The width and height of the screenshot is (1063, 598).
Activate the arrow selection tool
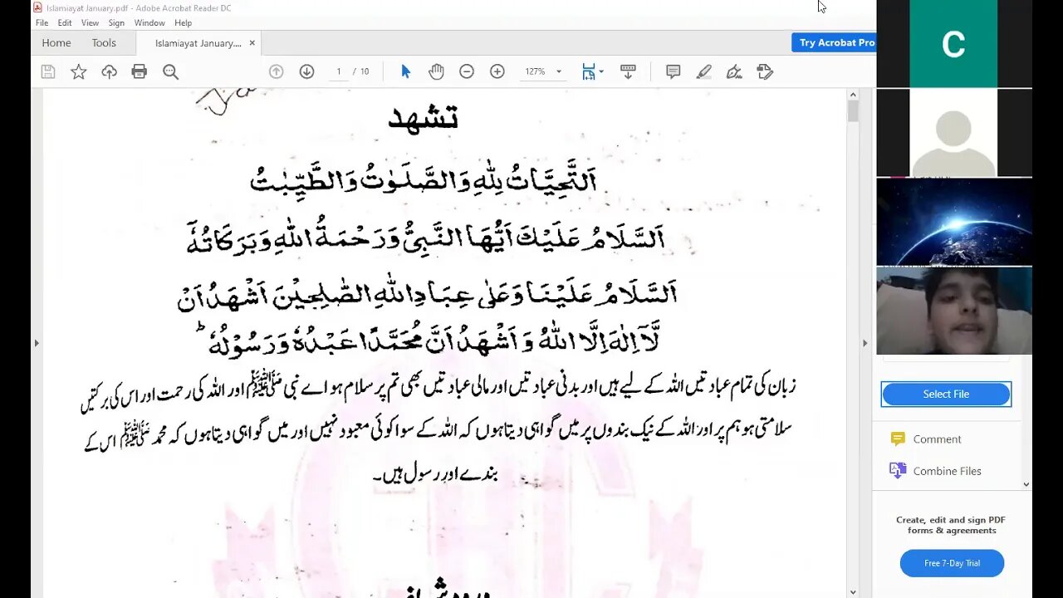(405, 71)
